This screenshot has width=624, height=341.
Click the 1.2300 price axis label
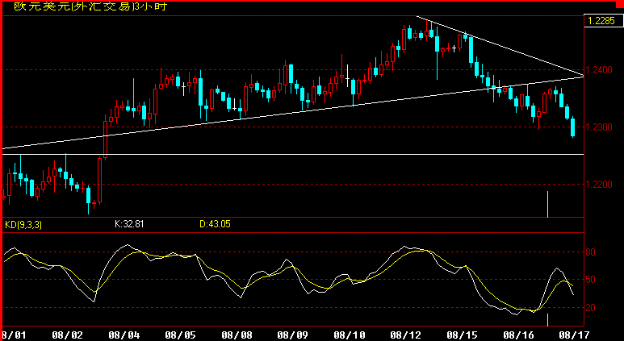(x=600, y=127)
